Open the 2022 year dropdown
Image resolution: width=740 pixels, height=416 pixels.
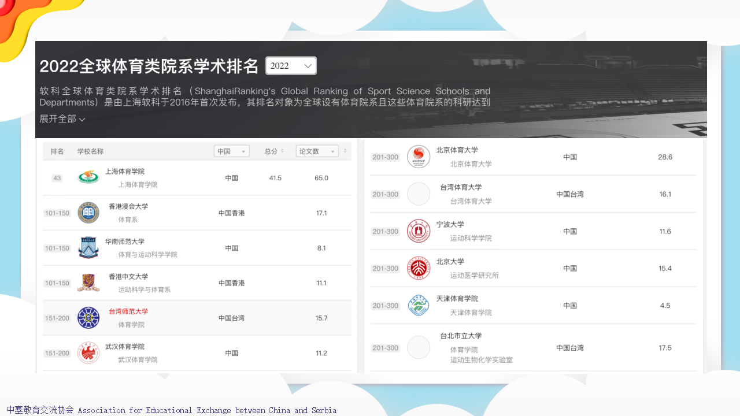[x=291, y=66]
